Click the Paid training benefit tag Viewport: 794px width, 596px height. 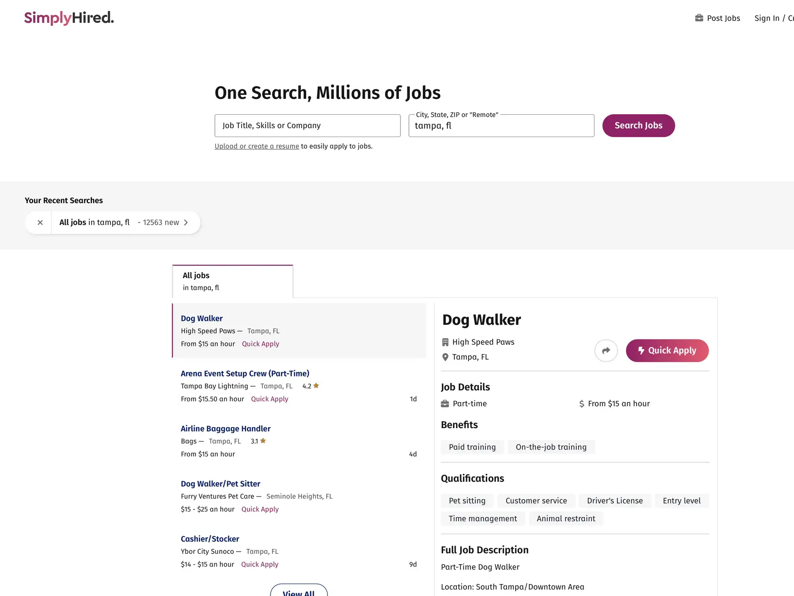coord(472,447)
